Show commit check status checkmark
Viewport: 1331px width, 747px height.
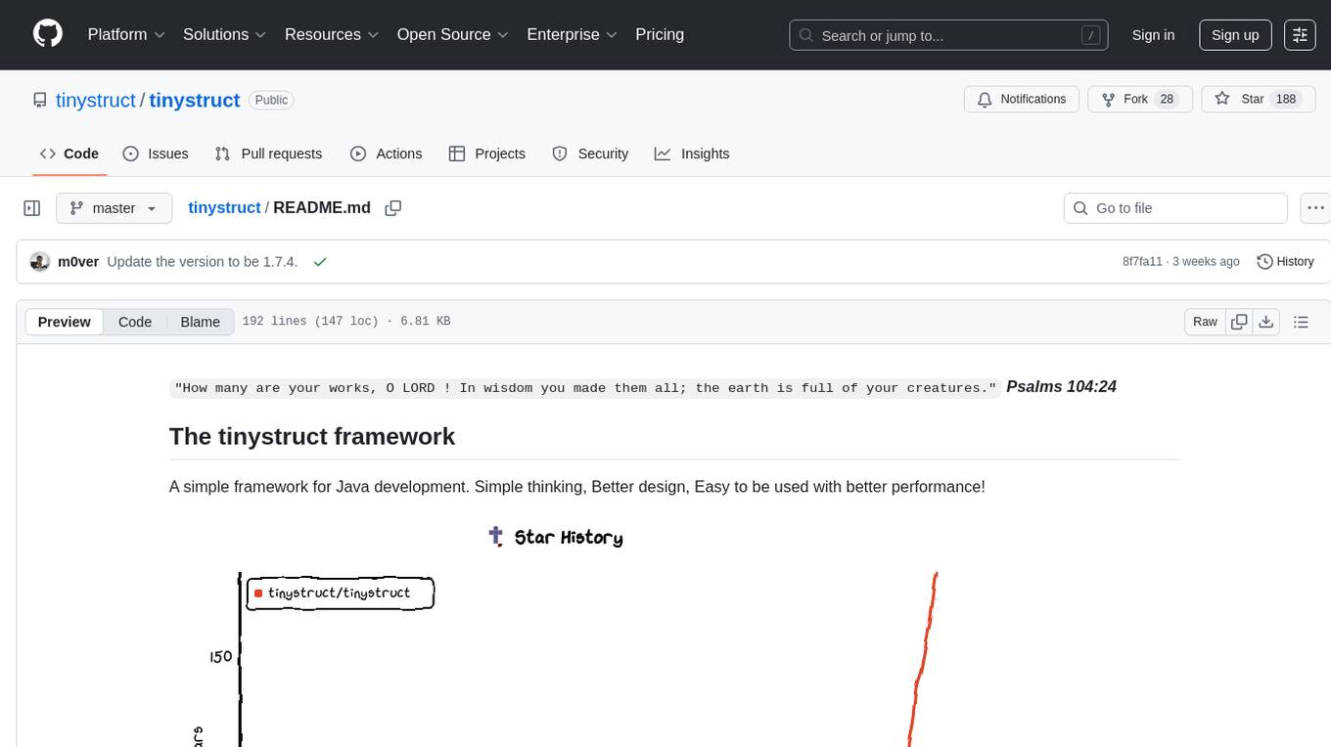point(320,262)
